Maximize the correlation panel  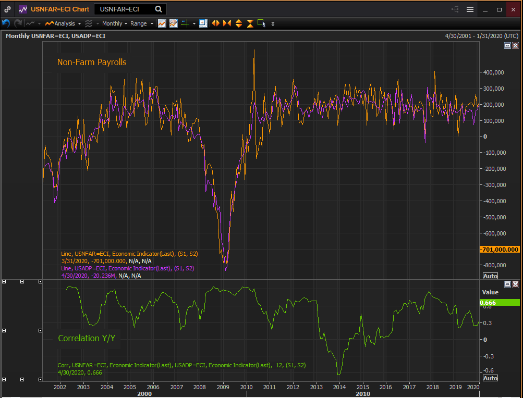[507, 284]
